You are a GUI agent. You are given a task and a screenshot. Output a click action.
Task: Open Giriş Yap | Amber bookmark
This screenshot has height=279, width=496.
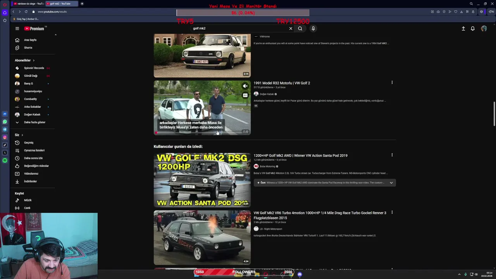(x=26, y=19)
